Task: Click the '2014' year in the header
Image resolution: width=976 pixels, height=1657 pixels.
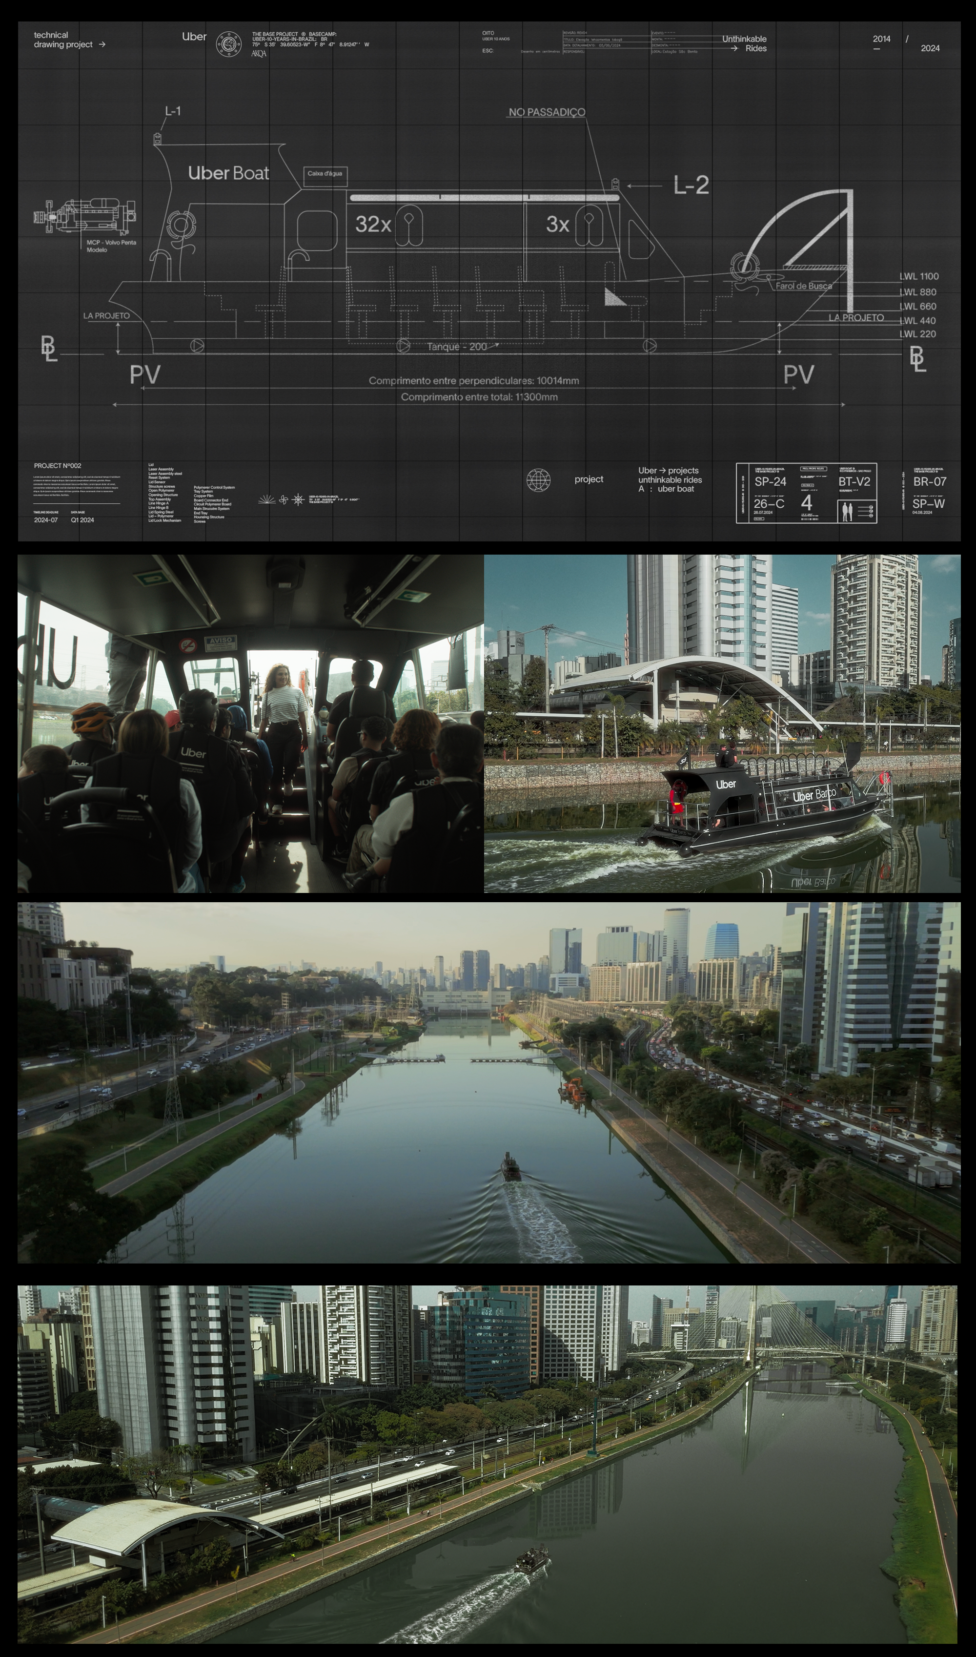Action: 881,39
